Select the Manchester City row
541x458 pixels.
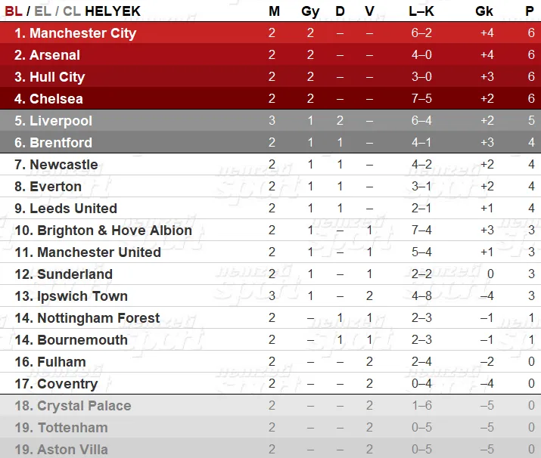click(271, 32)
